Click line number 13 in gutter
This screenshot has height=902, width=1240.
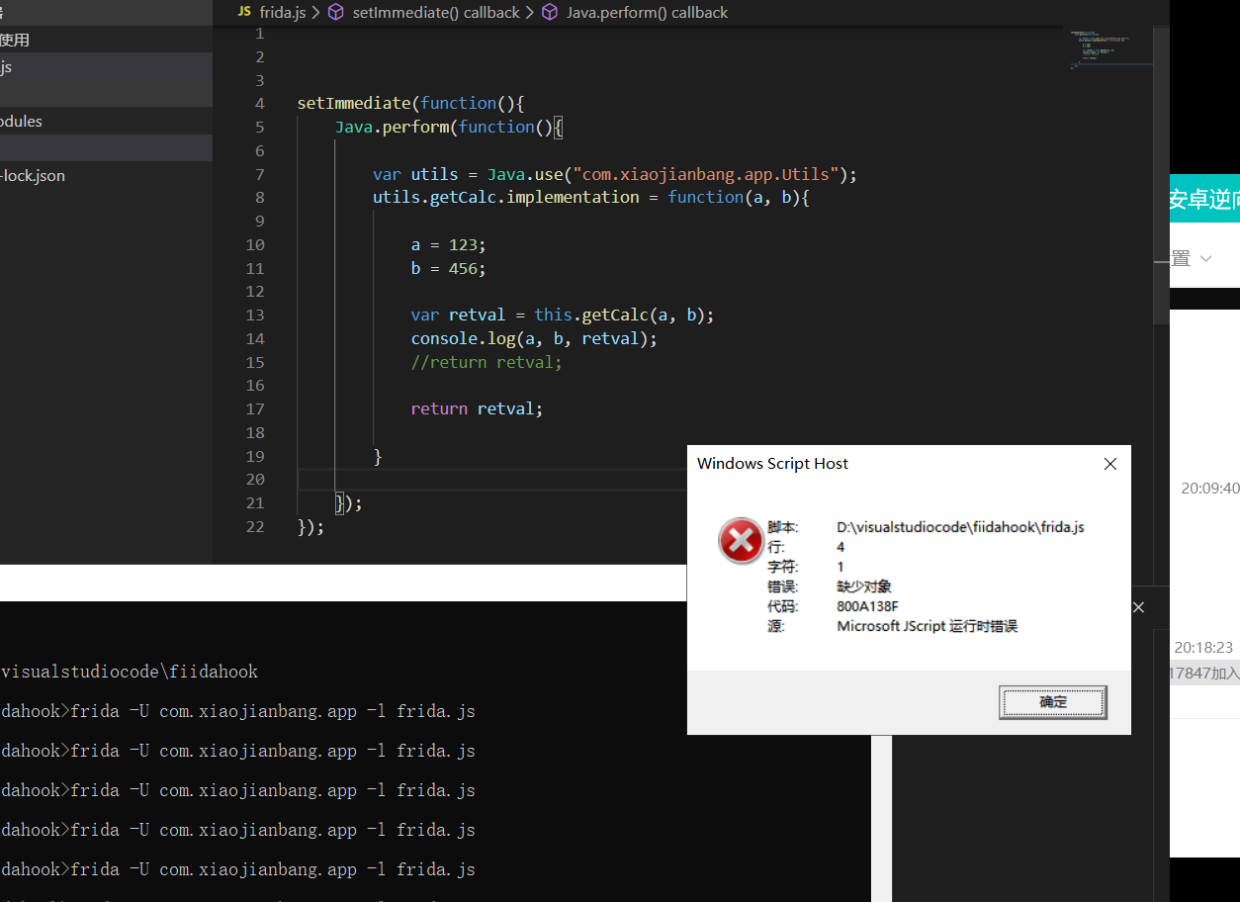(x=255, y=315)
